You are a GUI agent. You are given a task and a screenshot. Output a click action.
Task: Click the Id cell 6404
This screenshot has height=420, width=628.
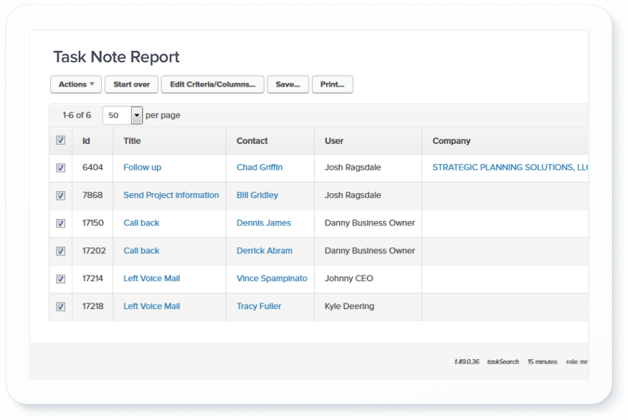pos(92,167)
